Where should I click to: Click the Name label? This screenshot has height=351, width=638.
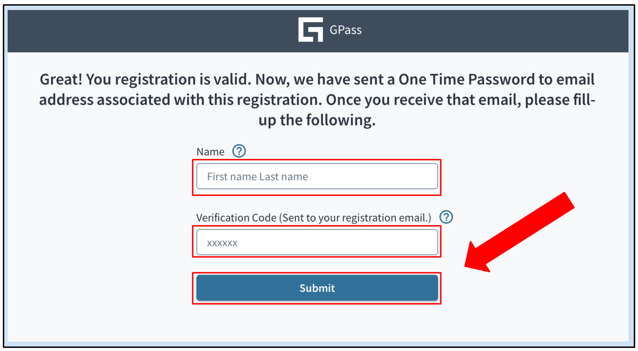coord(210,151)
